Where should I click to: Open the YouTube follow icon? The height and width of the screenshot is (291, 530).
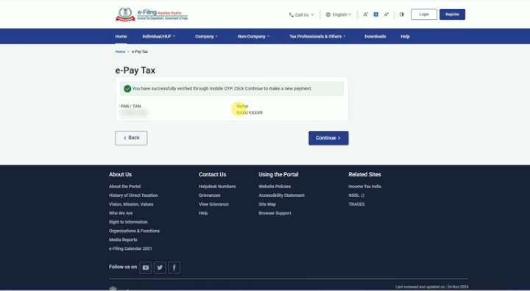tap(146, 267)
